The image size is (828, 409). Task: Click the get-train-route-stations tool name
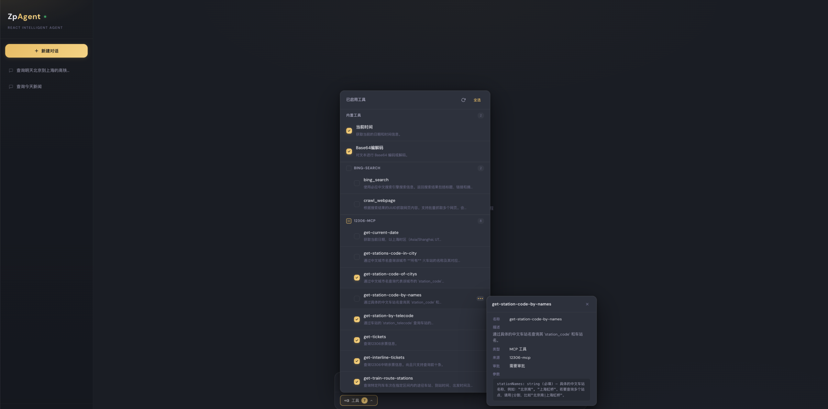click(x=388, y=378)
